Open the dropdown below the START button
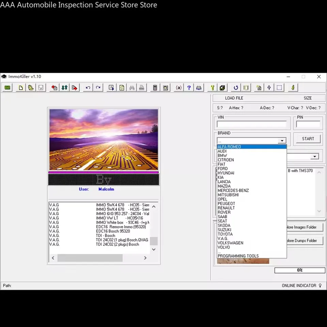Screen dimensions: 327x327 tap(315, 156)
